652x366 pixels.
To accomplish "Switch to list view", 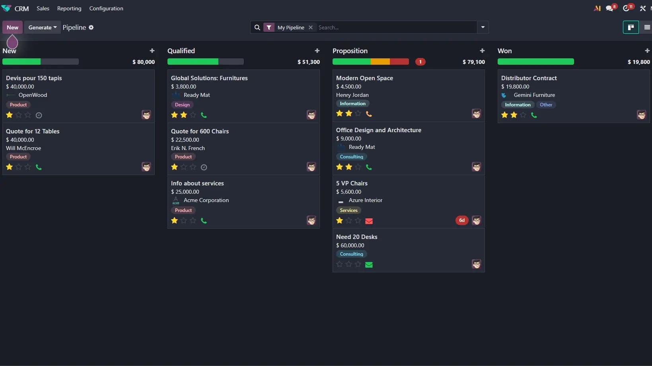I will [x=647, y=27].
